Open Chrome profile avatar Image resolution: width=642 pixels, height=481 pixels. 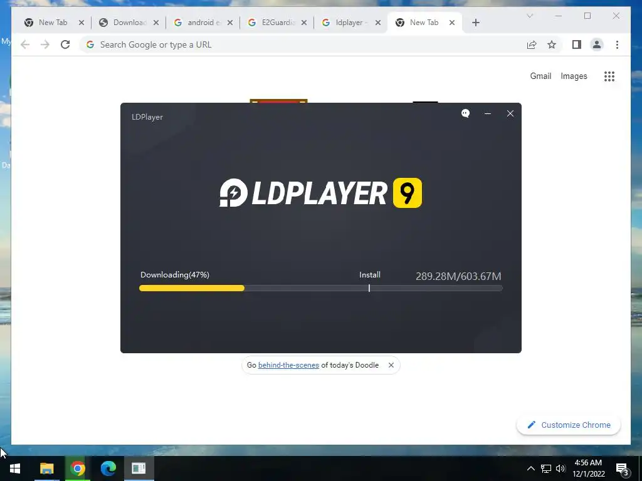597,44
